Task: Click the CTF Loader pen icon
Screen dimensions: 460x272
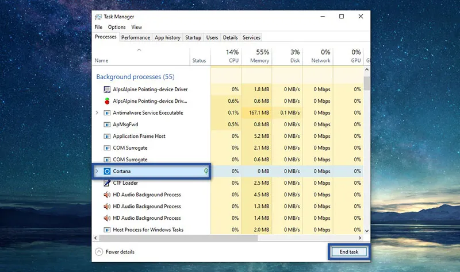Action: [x=107, y=183]
